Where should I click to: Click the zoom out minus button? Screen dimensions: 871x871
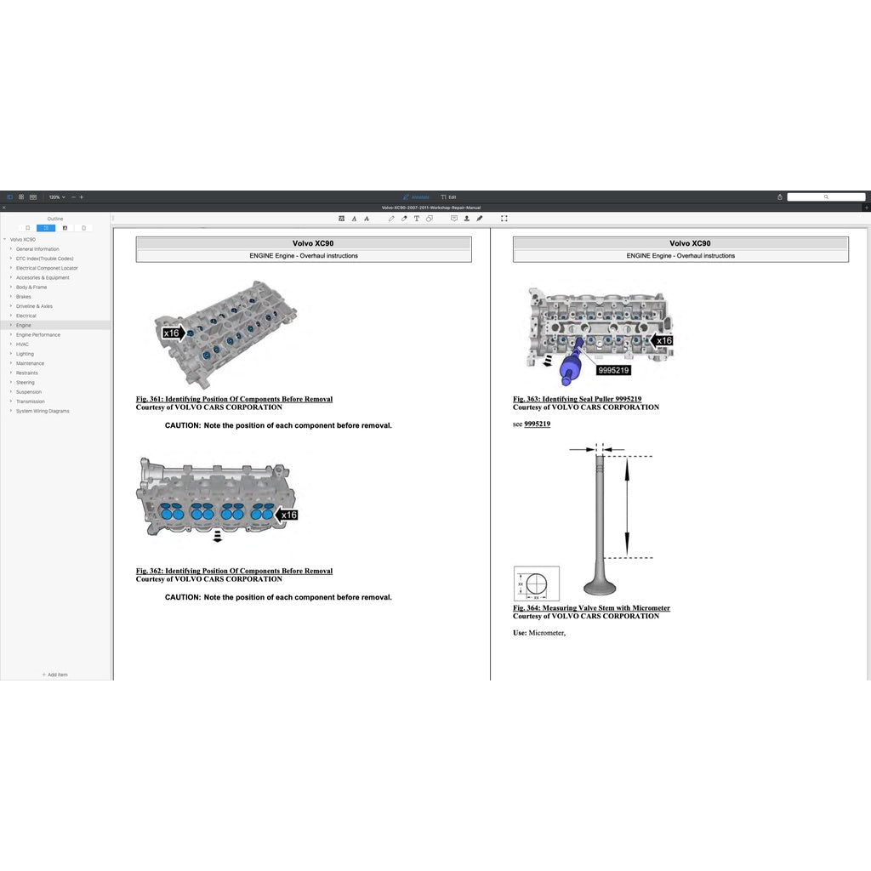coord(73,196)
